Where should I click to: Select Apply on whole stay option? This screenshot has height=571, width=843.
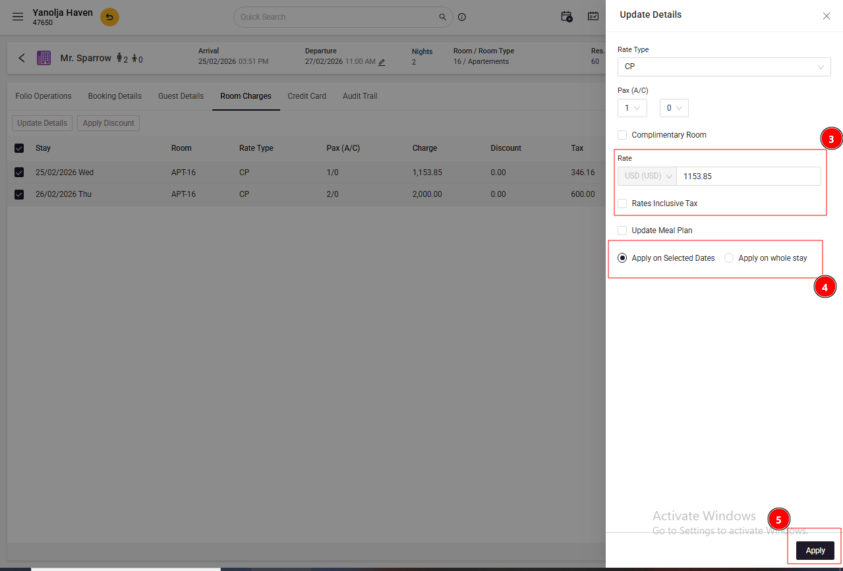729,258
